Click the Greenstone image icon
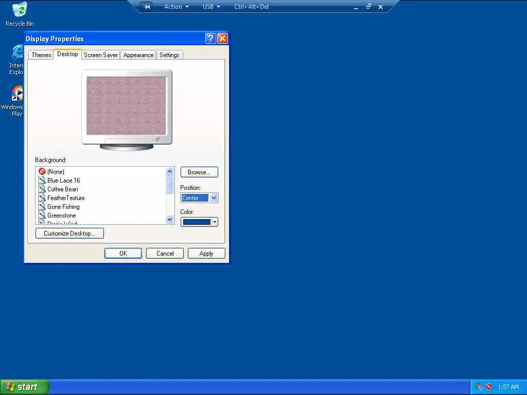The image size is (527, 395). [x=42, y=215]
